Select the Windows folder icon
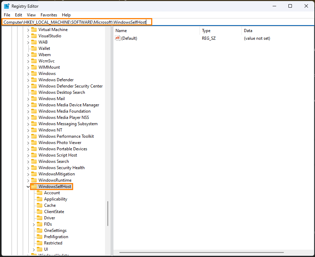Image resolution: width=315 pixels, height=257 pixels. [x=34, y=74]
